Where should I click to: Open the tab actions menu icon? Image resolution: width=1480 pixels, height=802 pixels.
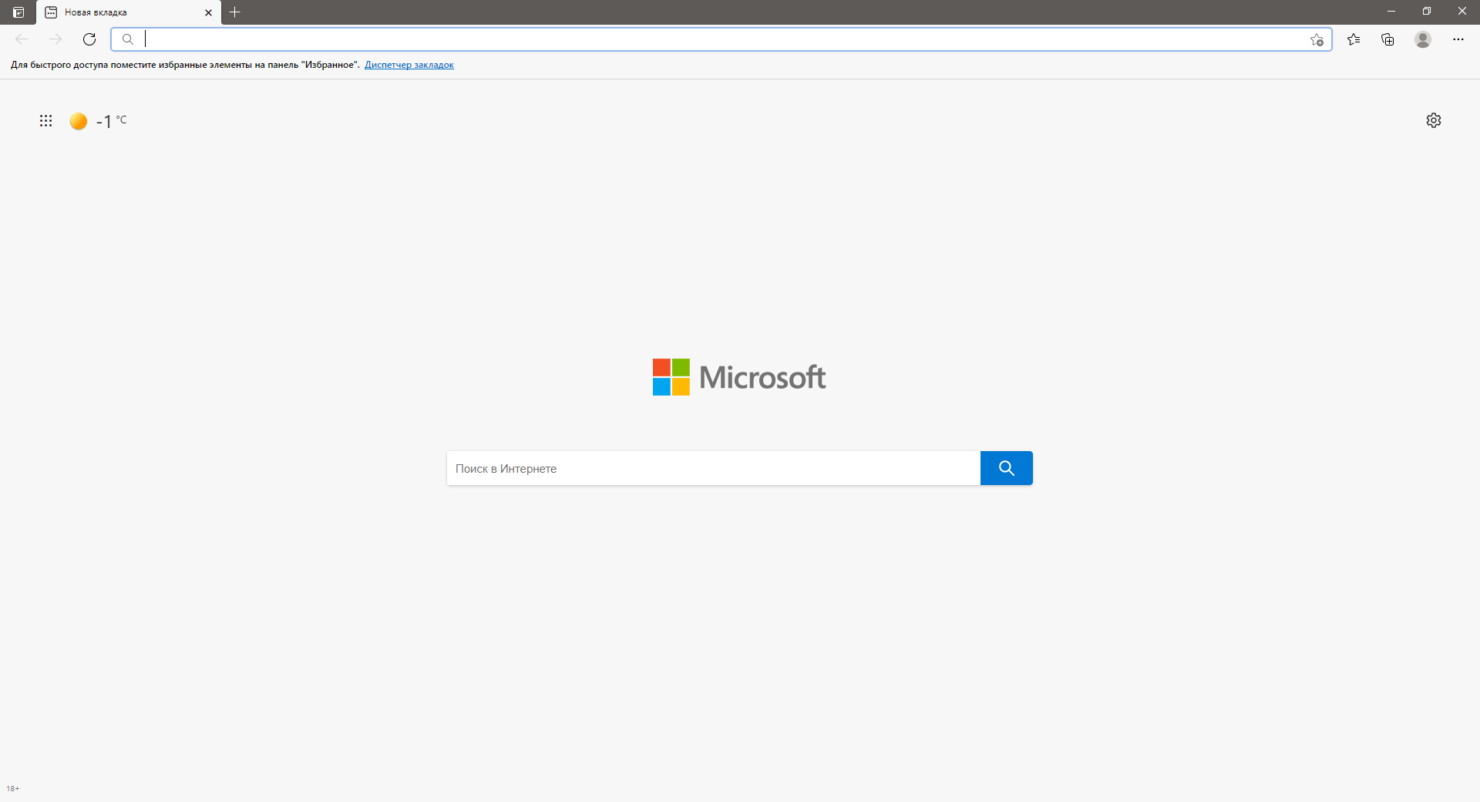click(x=18, y=12)
